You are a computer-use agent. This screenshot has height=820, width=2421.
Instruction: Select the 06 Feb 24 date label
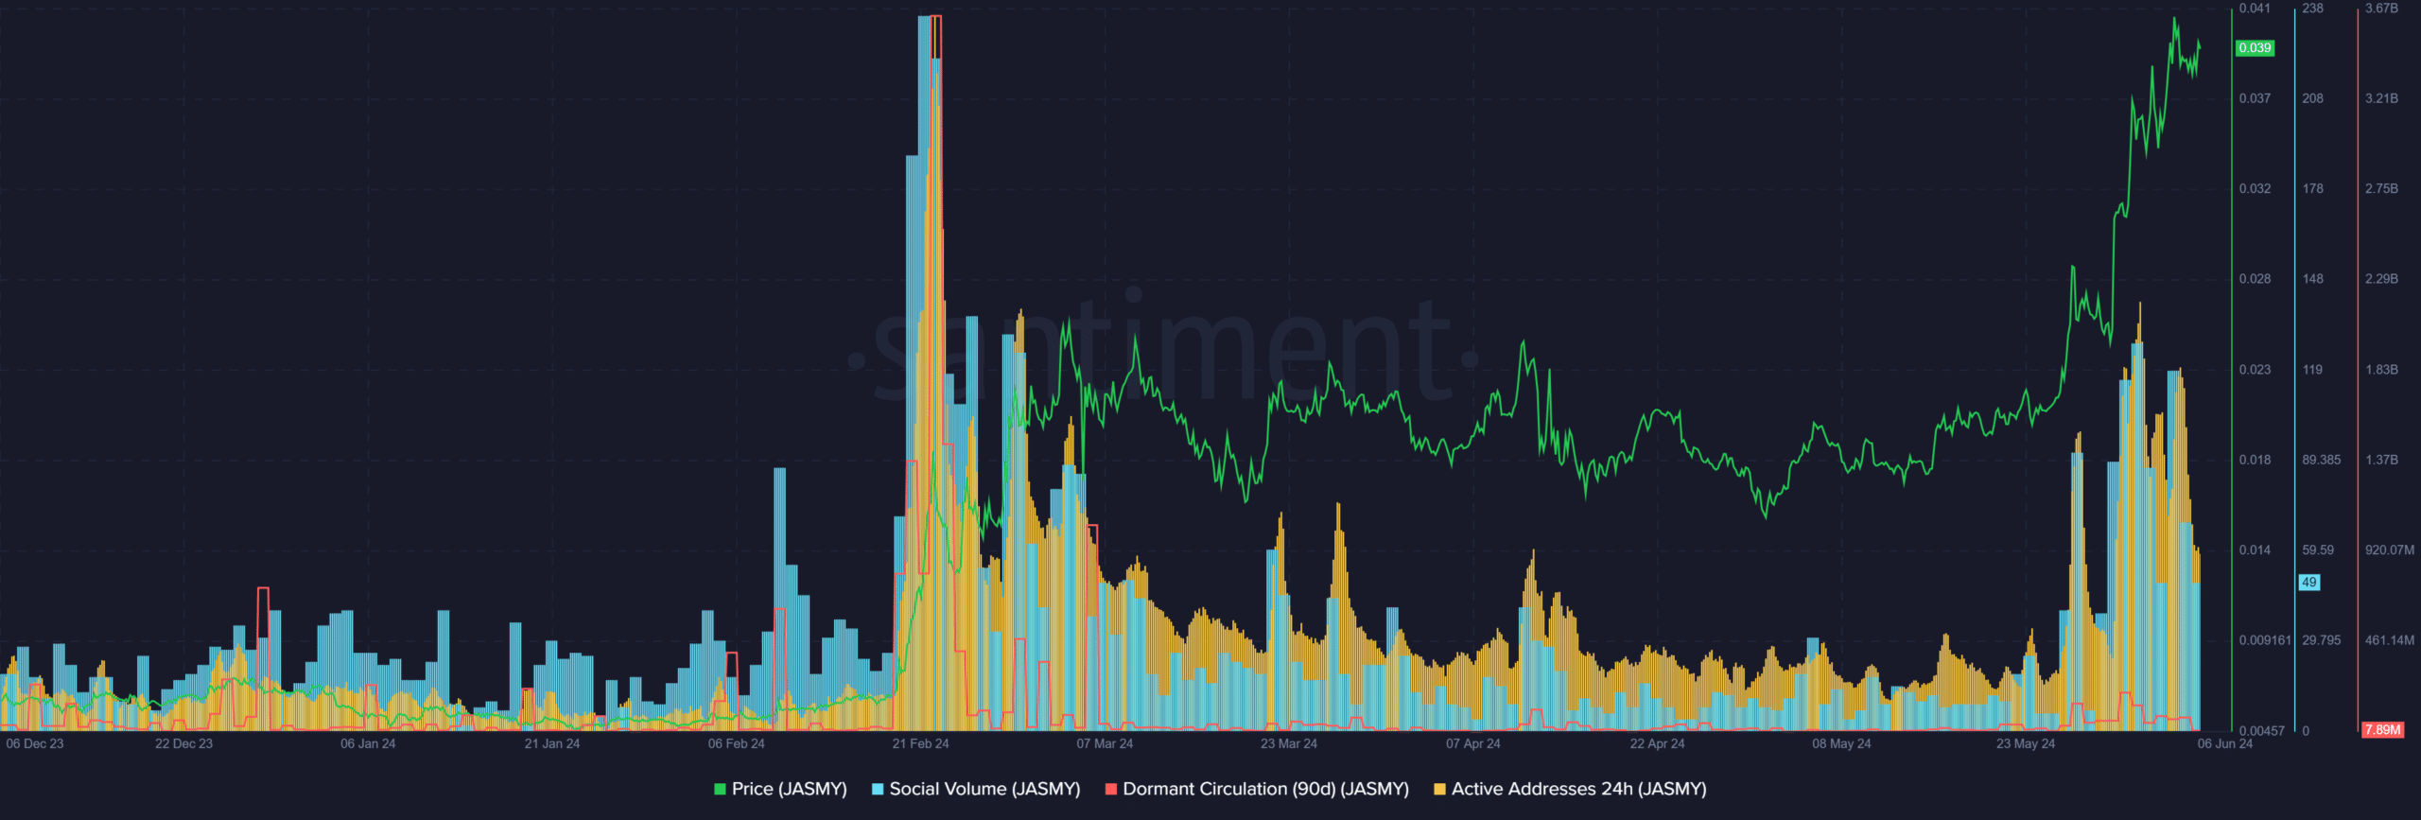pos(737,744)
